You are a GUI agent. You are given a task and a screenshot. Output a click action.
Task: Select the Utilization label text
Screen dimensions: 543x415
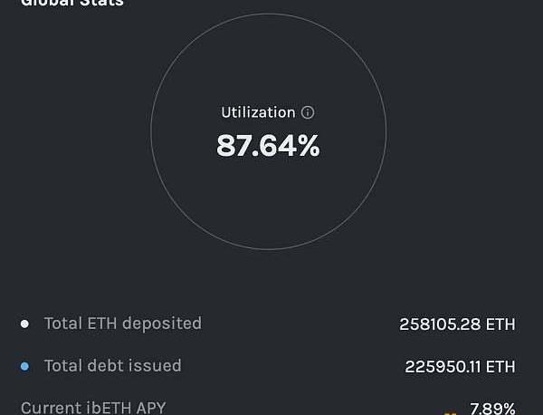click(x=258, y=112)
